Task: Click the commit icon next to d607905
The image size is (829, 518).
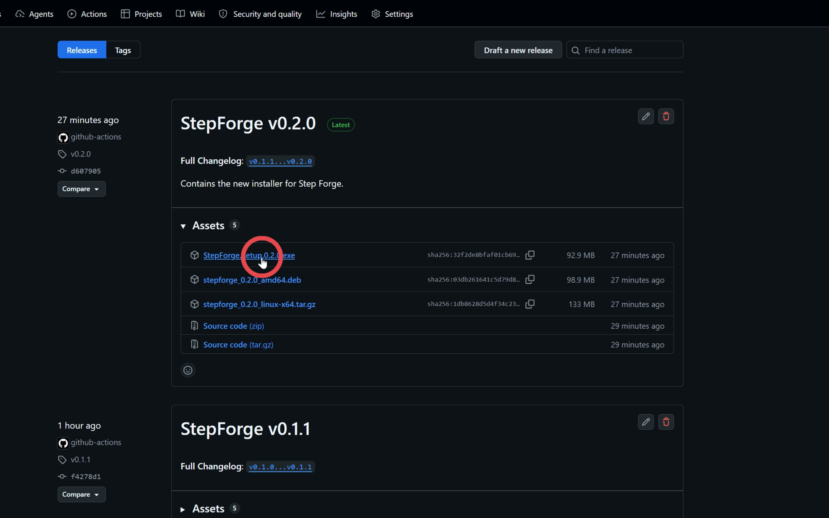Action: (x=62, y=171)
